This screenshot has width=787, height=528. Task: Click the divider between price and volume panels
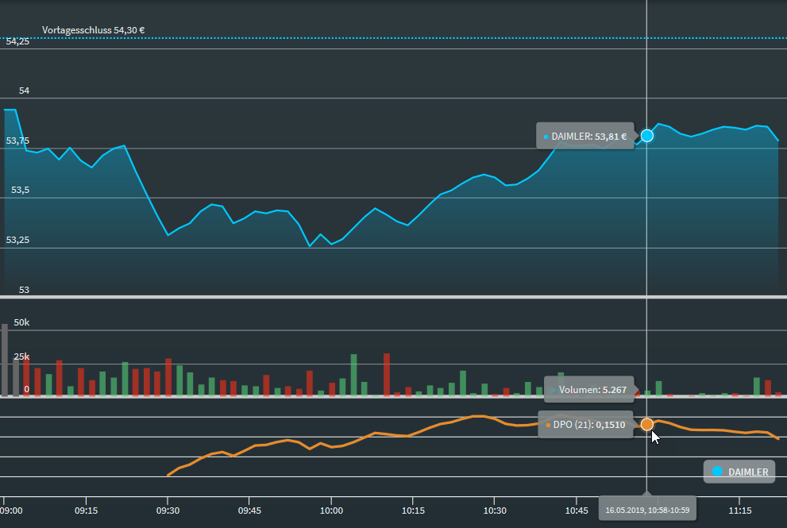click(x=393, y=297)
